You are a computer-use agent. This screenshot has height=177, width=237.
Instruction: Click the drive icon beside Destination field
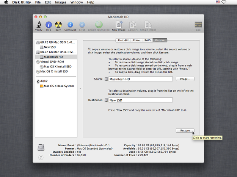coord(107,100)
